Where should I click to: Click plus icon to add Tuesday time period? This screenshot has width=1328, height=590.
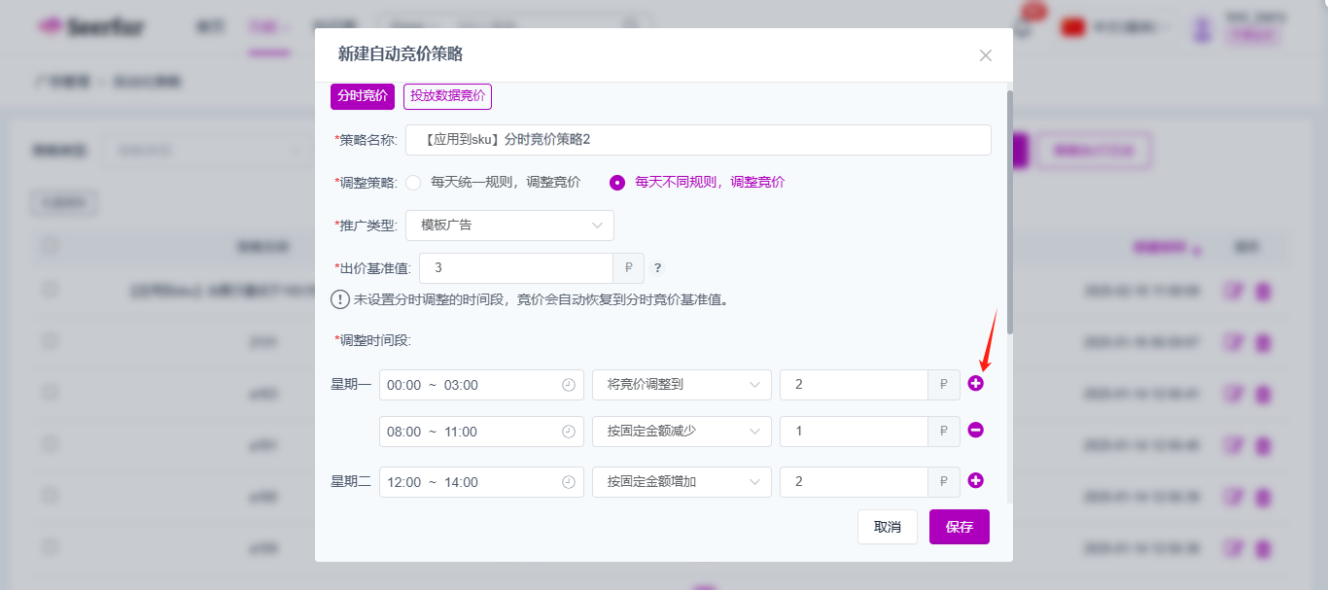point(976,480)
